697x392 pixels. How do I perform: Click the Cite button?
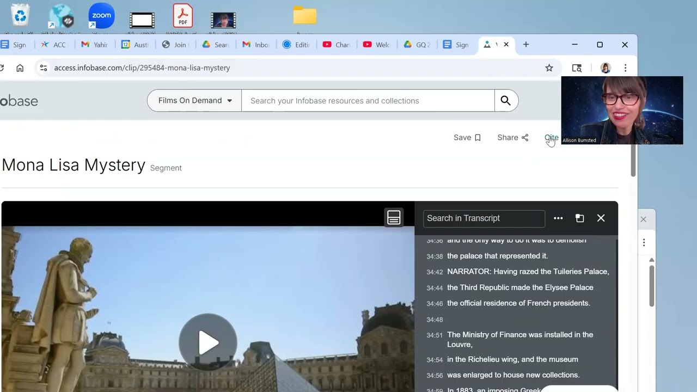click(552, 138)
